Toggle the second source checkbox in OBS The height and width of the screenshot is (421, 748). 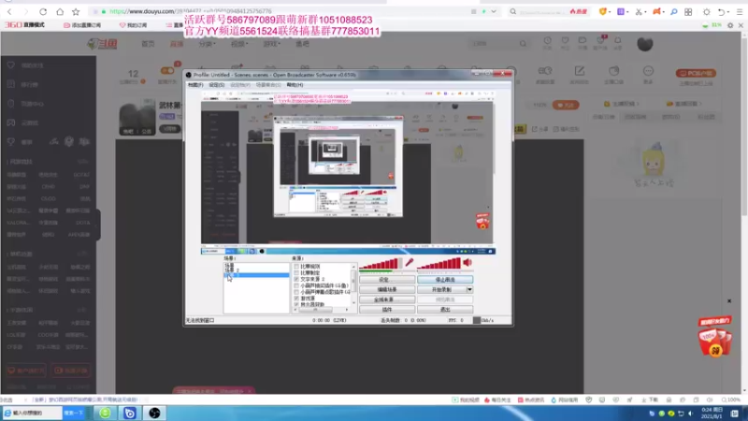[296, 272]
